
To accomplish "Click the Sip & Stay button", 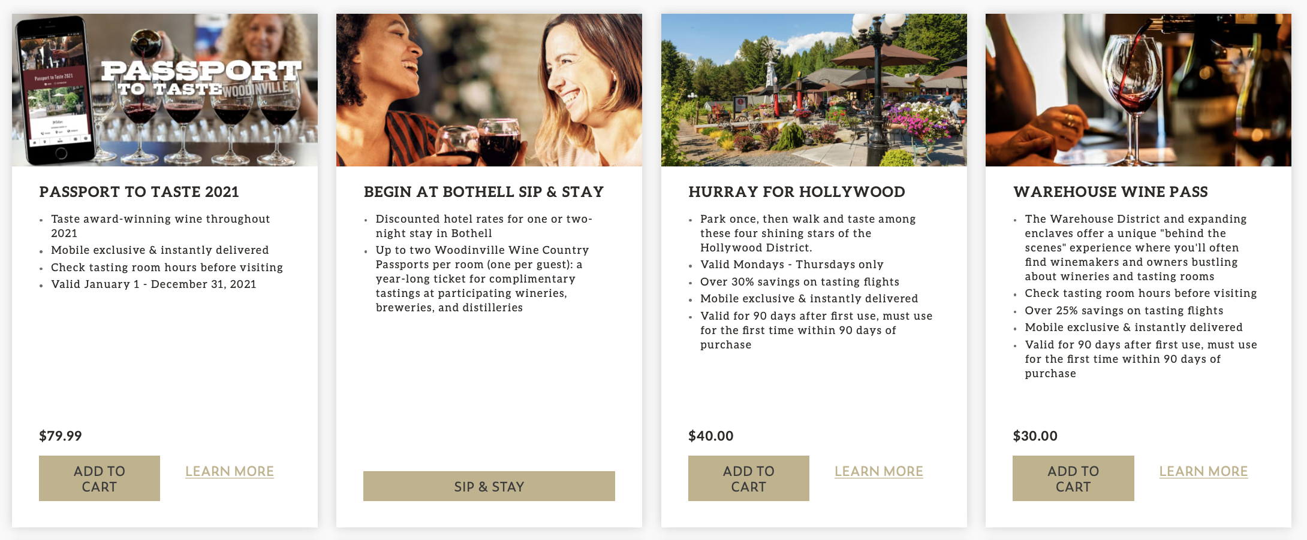I will (489, 486).
